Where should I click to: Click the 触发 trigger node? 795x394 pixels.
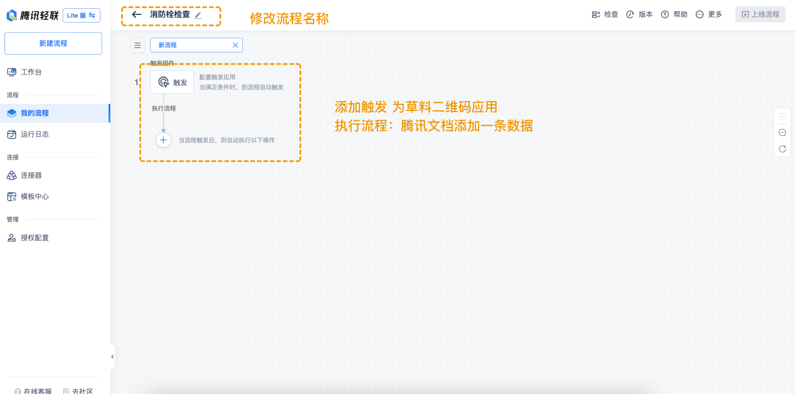[172, 82]
